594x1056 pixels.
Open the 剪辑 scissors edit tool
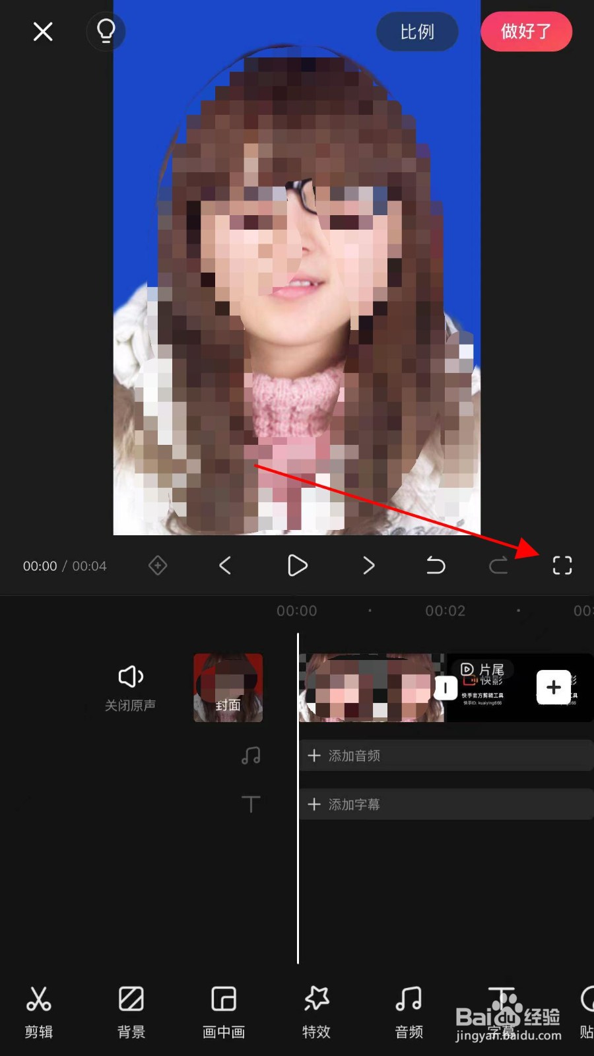[39, 1012]
